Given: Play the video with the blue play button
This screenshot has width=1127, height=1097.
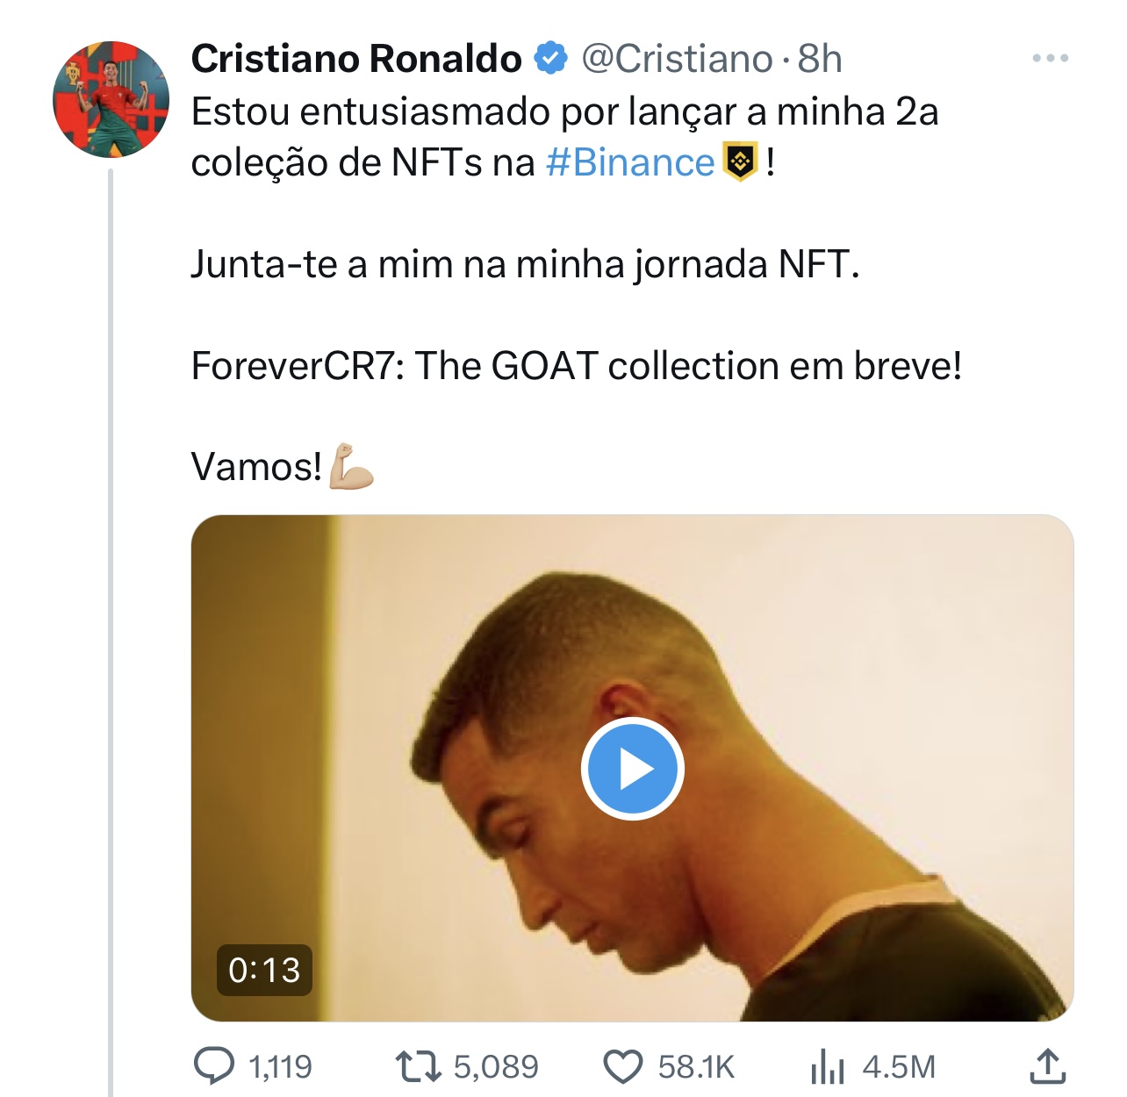Looking at the screenshot, I should click(x=632, y=769).
